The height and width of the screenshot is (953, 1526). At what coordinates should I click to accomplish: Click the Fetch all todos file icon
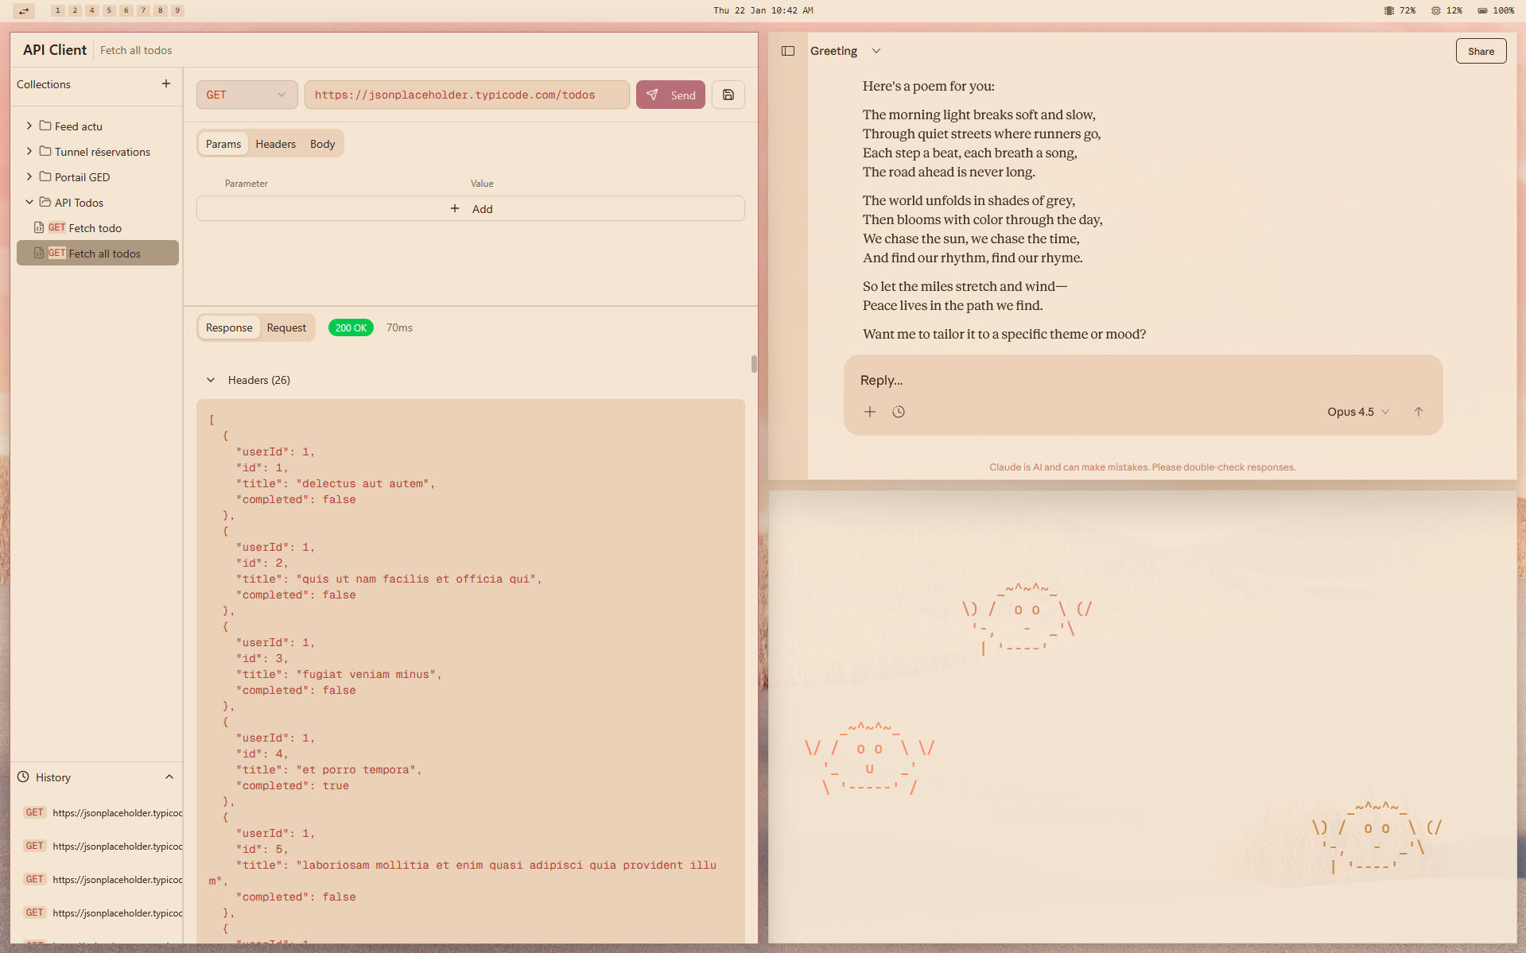pyautogui.click(x=39, y=253)
